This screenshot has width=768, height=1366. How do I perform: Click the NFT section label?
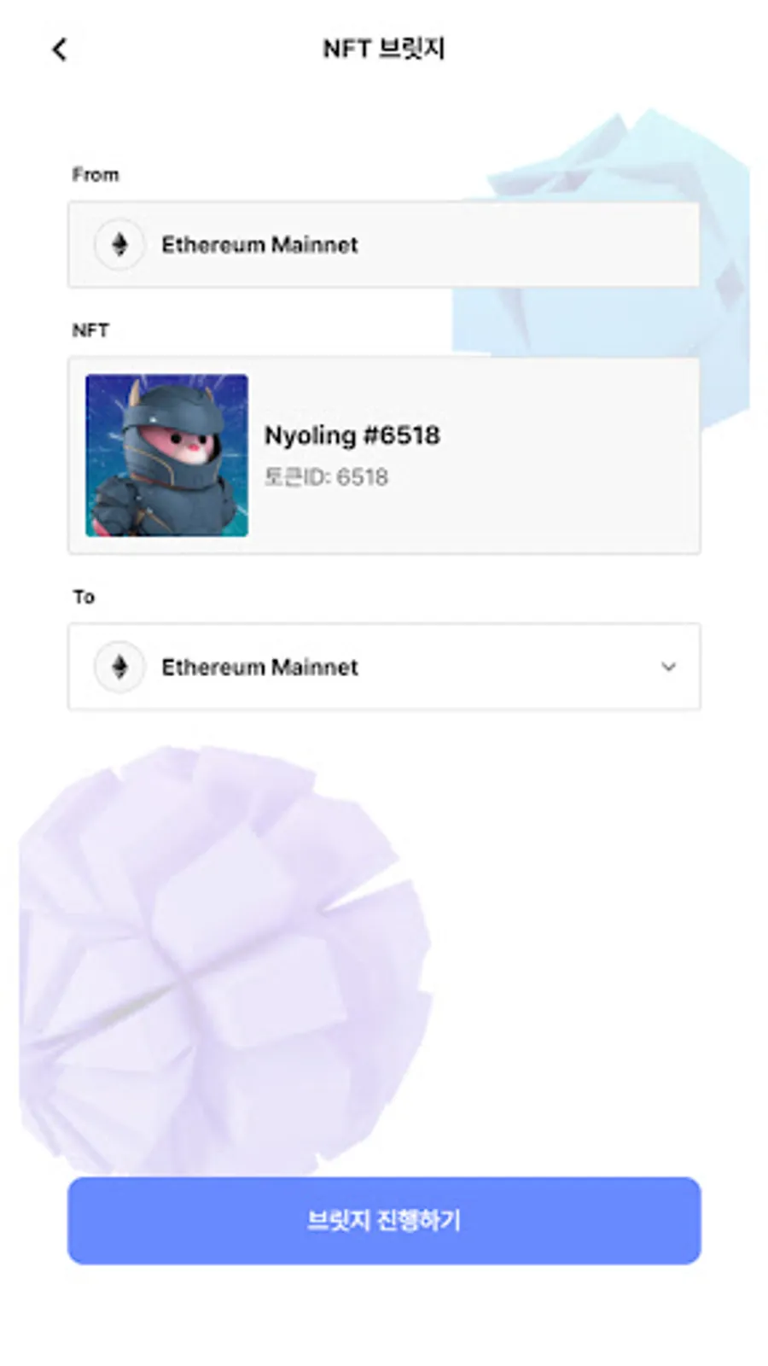click(x=90, y=330)
